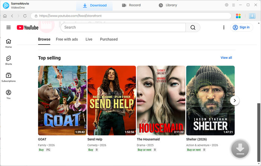Open Subscriptions in YouTube sidebar
Viewport: 261px width, 166px height.
(9, 77)
